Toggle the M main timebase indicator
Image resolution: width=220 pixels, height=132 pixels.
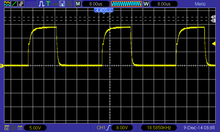pyautogui.click(x=78, y=4)
